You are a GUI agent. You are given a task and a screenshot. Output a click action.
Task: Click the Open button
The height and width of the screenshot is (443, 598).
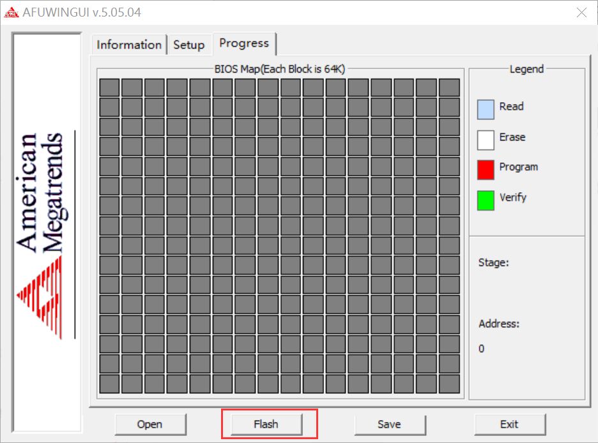(150, 424)
